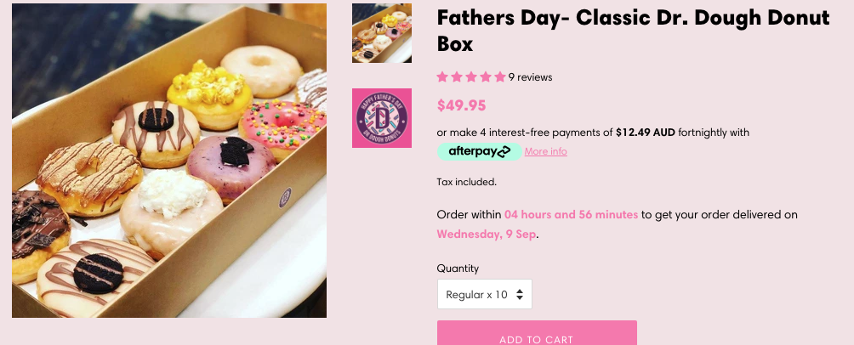This screenshot has height=345, width=854.
Task: Click the arrows on the Quantity selector
Action: (520, 294)
